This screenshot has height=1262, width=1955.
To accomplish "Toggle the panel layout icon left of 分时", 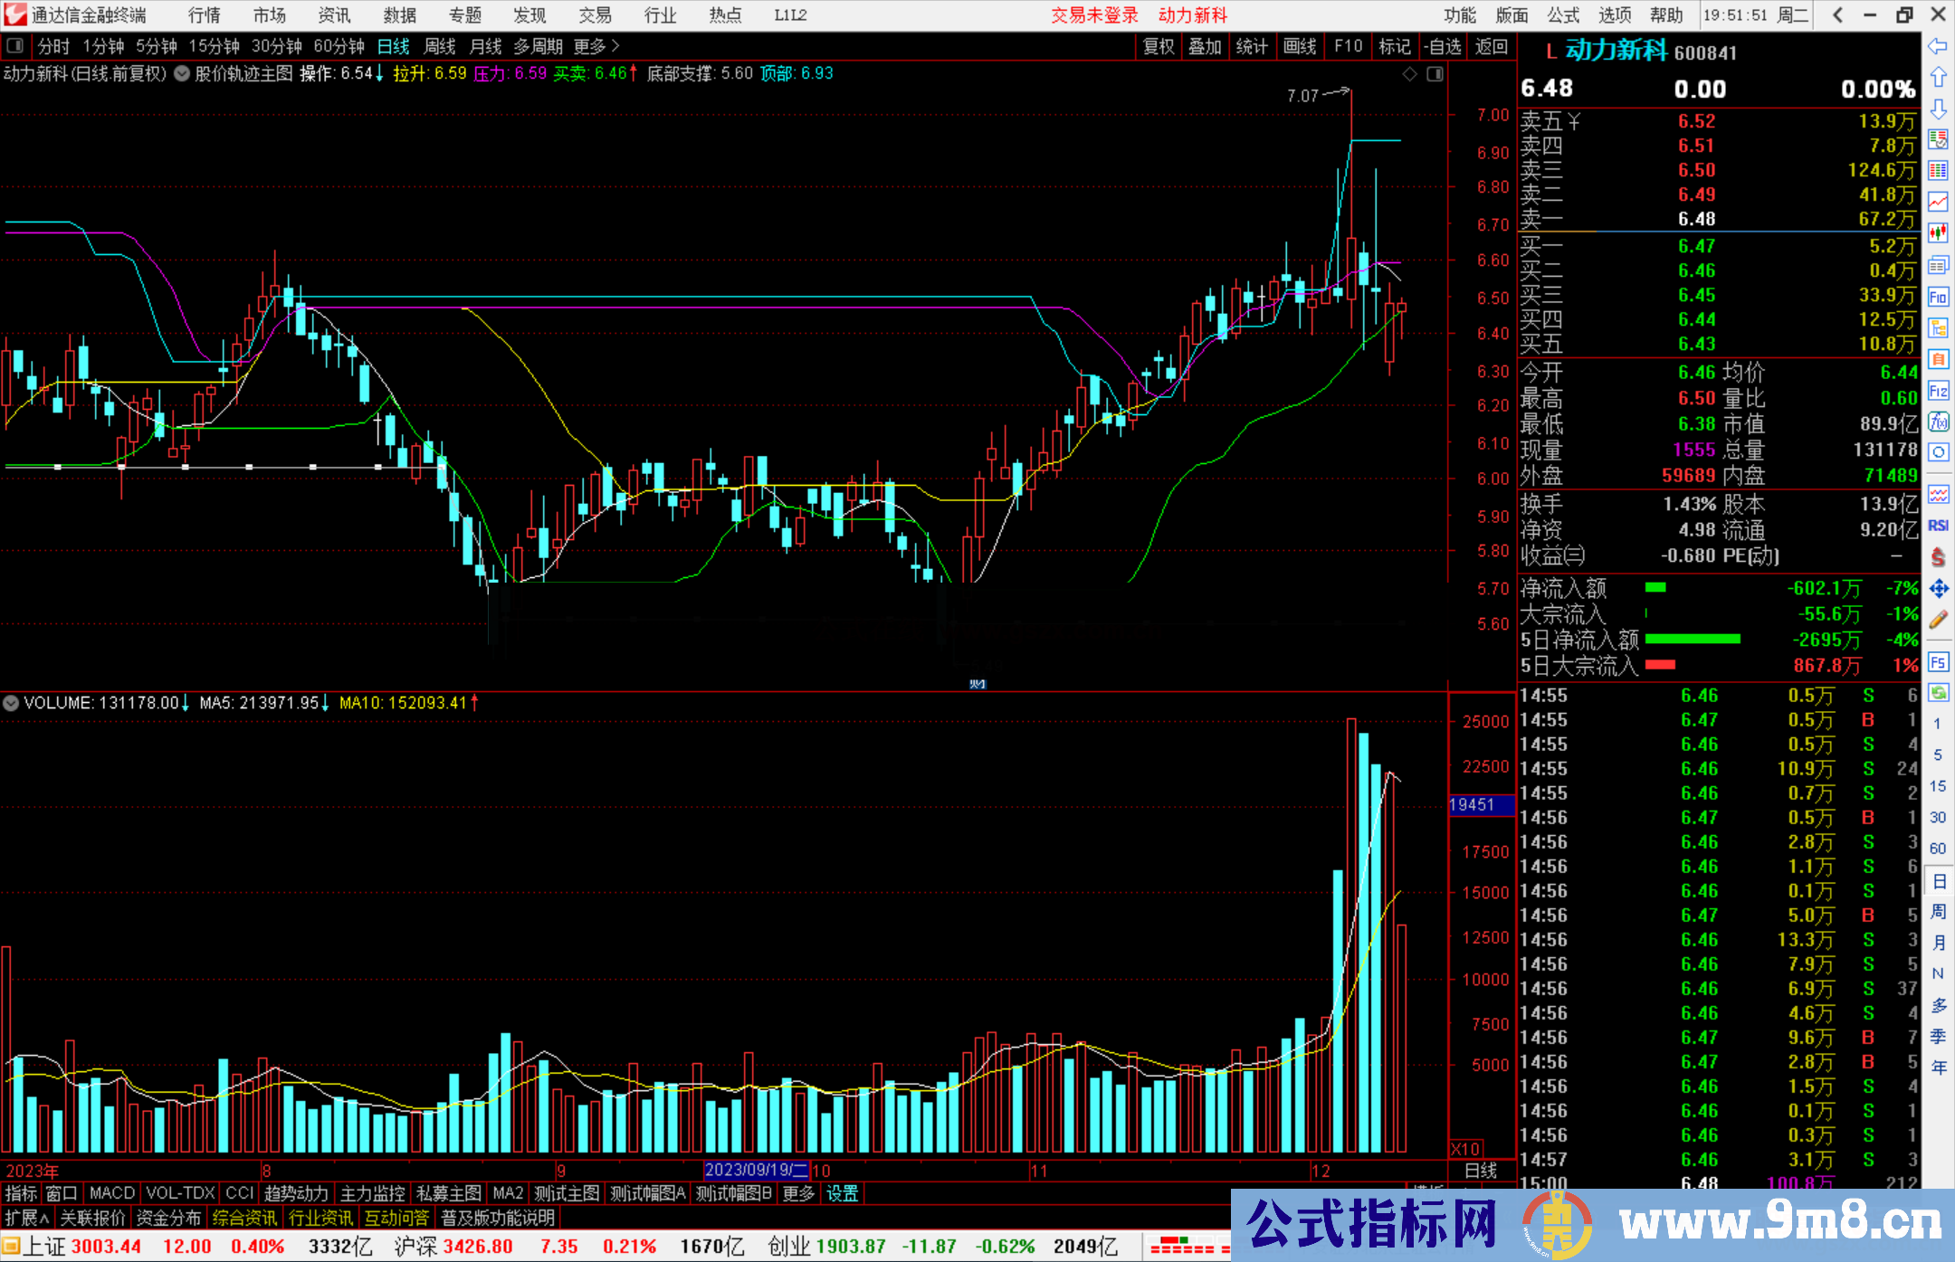I will coord(15,46).
